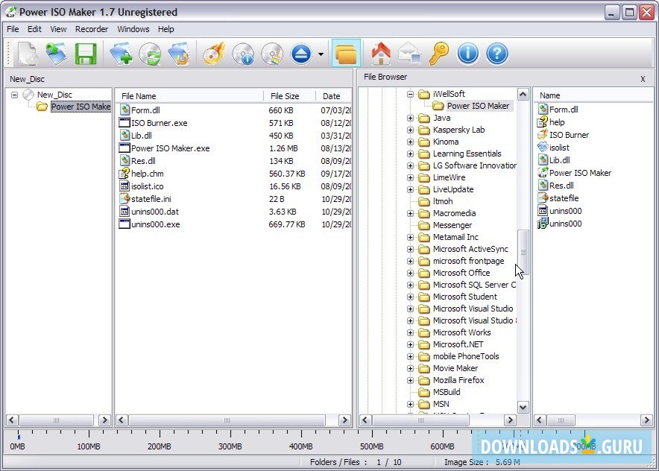Click the blue About information icon
Screen dimensions: 659x471
[467, 54]
